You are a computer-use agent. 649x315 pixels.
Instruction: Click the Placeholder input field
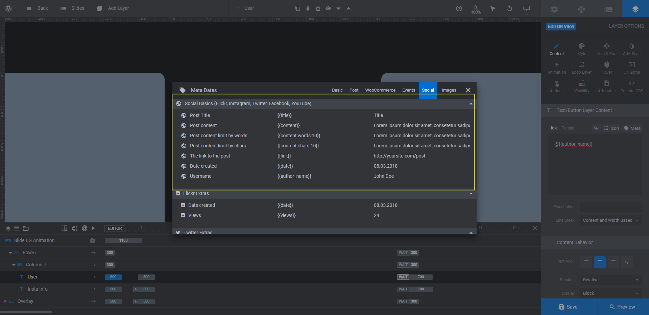611,207
